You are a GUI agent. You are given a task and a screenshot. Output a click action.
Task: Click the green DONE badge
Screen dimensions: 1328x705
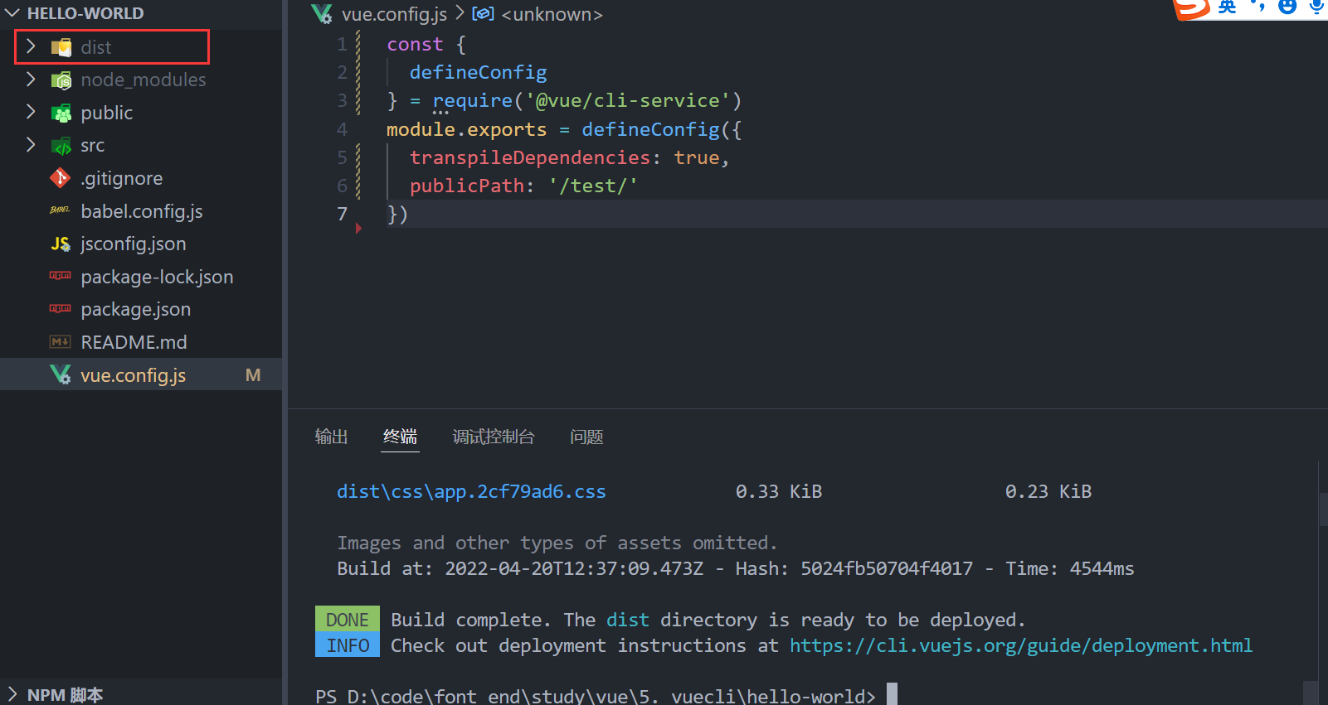pyautogui.click(x=348, y=619)
